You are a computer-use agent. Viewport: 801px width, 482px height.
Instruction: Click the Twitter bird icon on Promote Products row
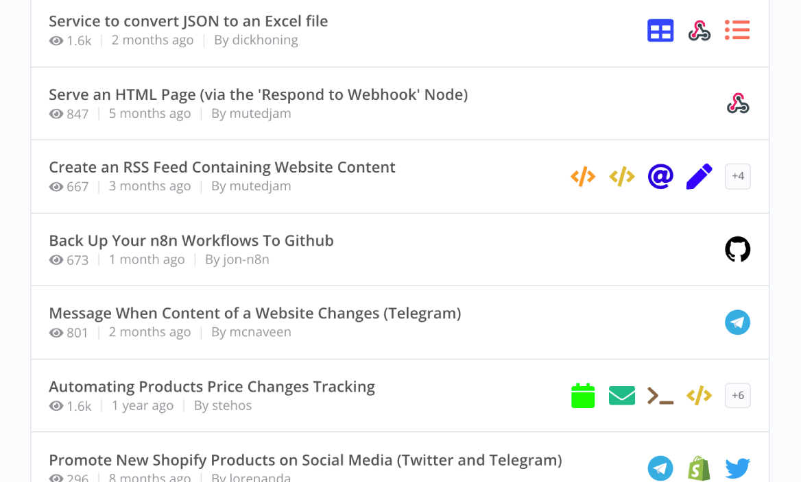tap(738, 468)
